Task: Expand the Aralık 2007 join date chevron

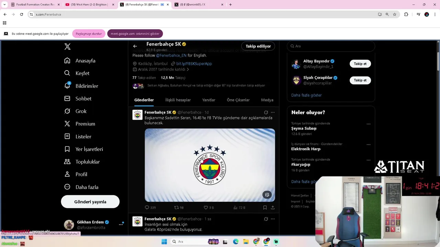Action: 188,69
